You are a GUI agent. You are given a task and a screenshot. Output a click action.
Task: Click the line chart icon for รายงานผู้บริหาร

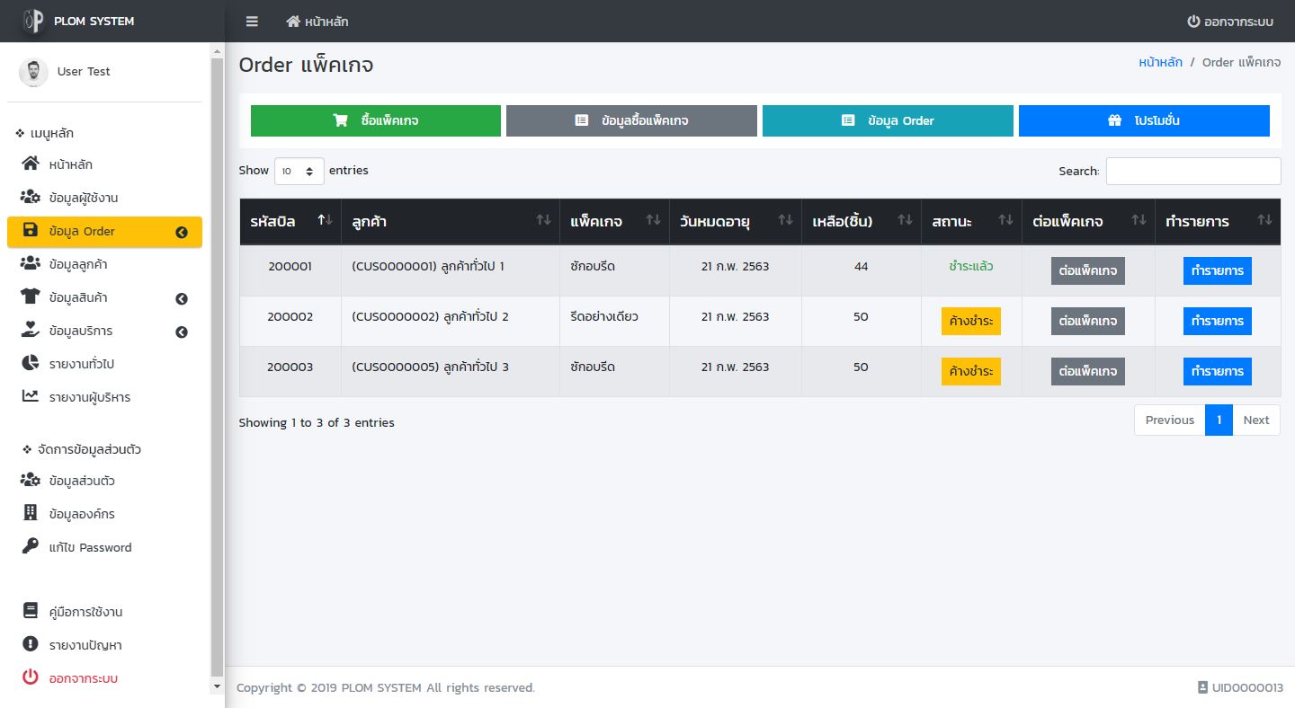[x=31, y=396]
